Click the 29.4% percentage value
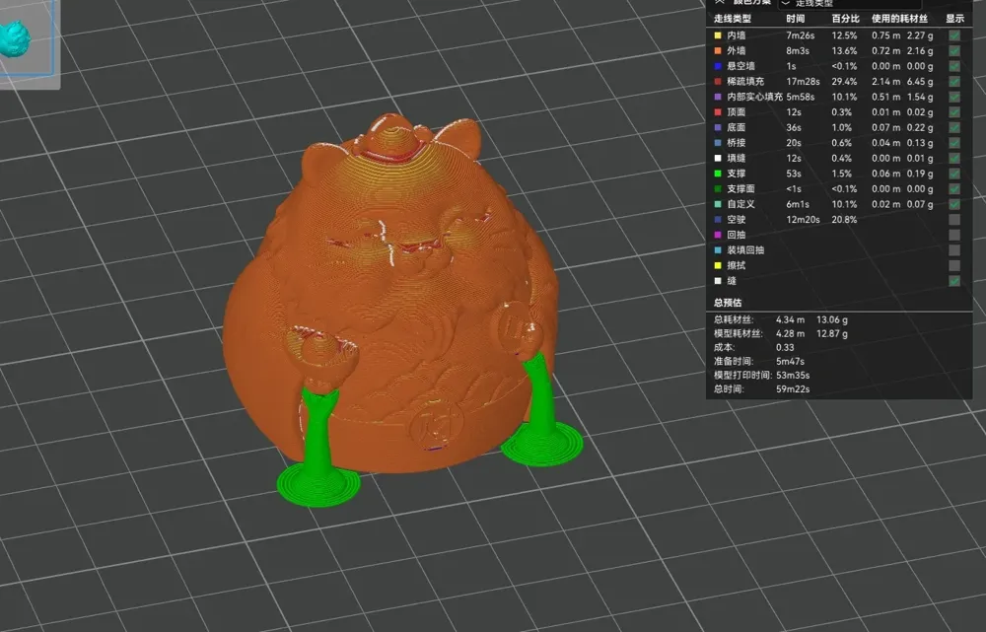 pyautogui.click(x=845, y=81)
